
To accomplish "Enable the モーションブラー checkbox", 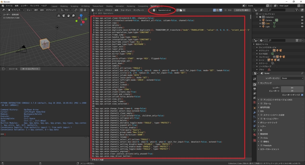I will pyautogui.click(x=261, y=119).
